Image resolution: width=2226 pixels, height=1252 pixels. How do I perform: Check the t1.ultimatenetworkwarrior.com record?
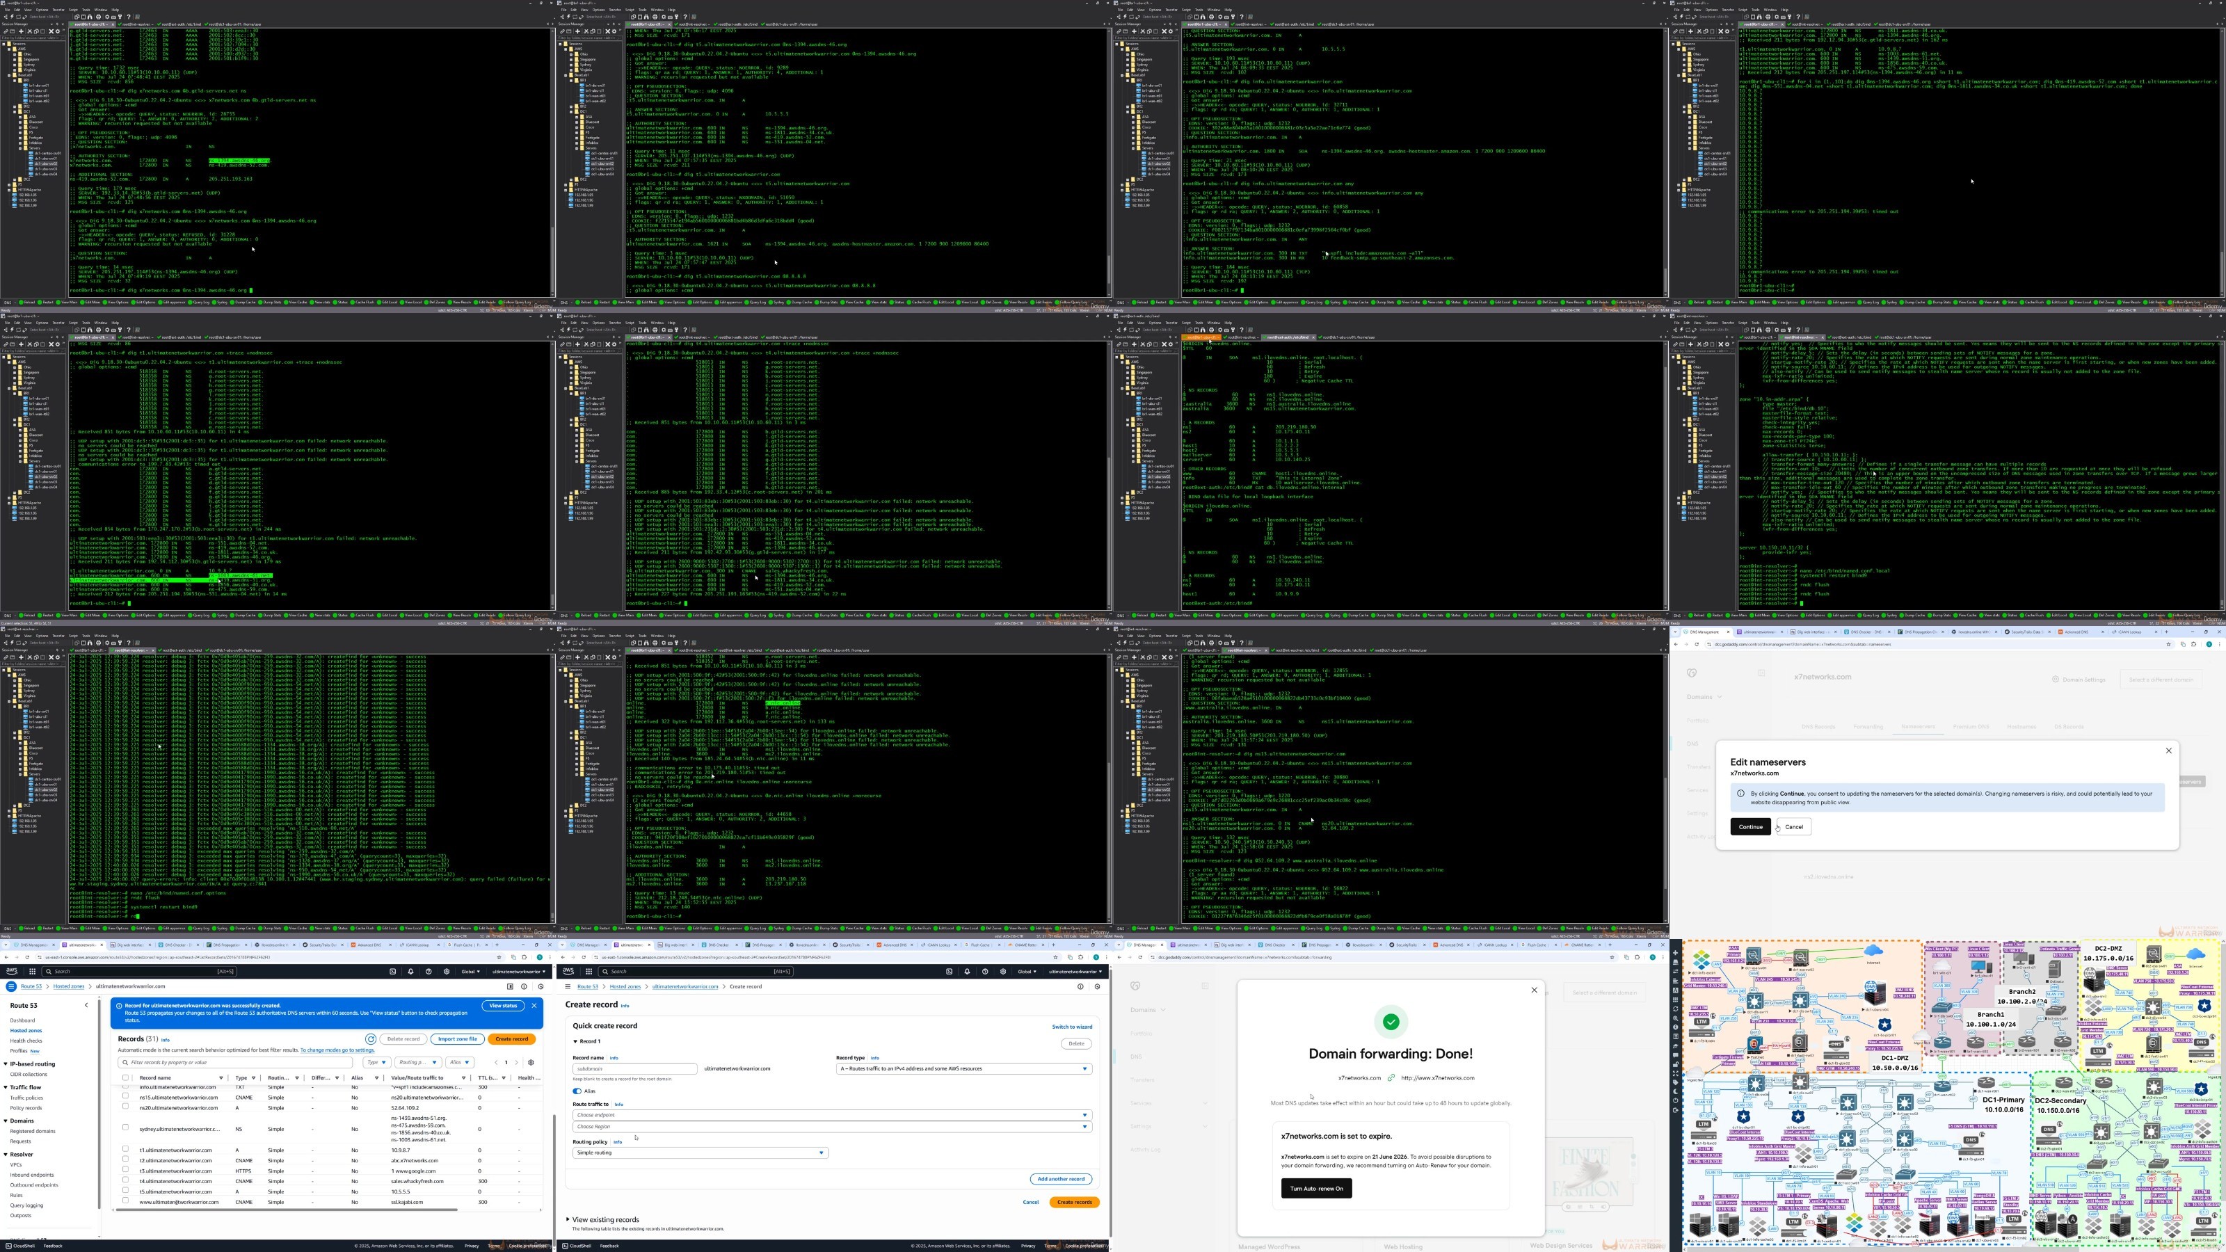125,1149
